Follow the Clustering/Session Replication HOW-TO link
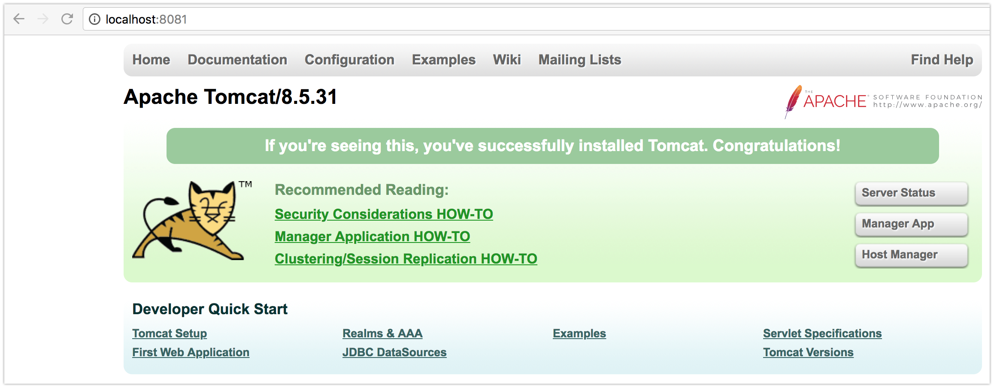 (x=406, y=258)
